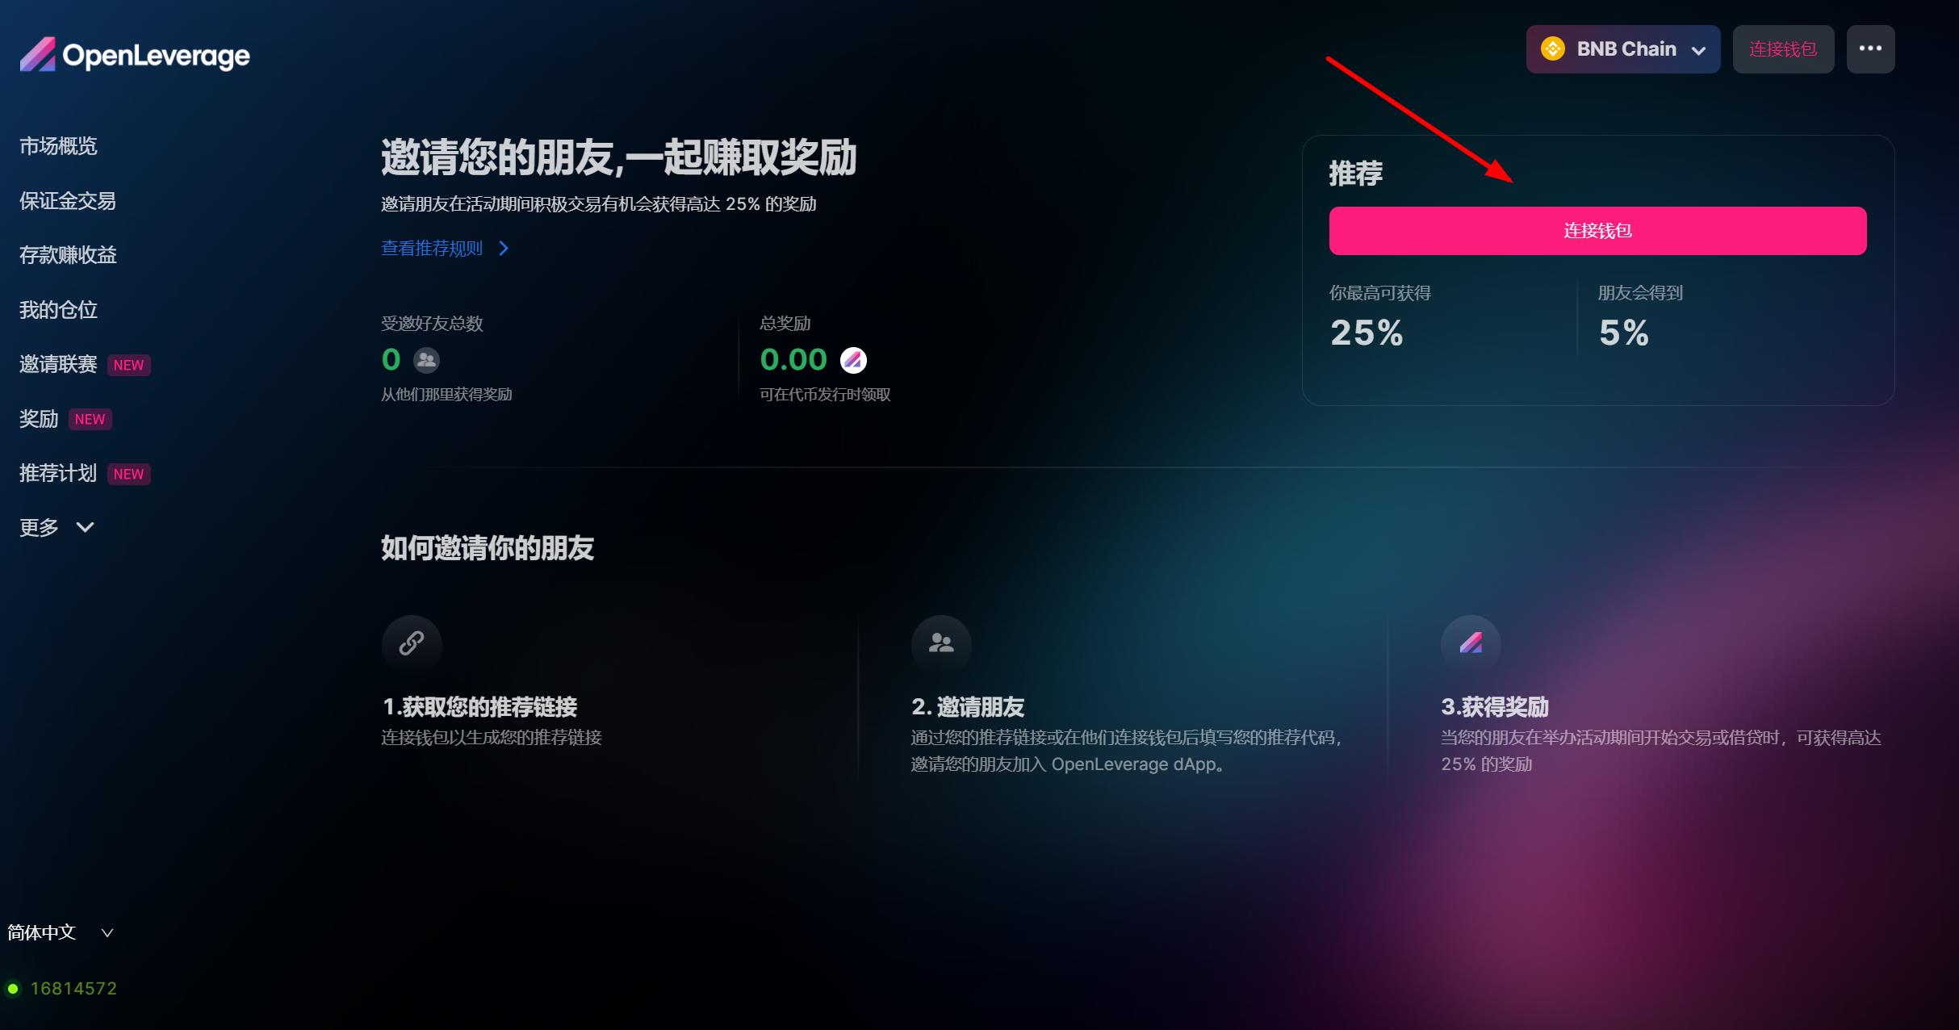Open 邀请联赛 with NEW badge

(85, 365)
